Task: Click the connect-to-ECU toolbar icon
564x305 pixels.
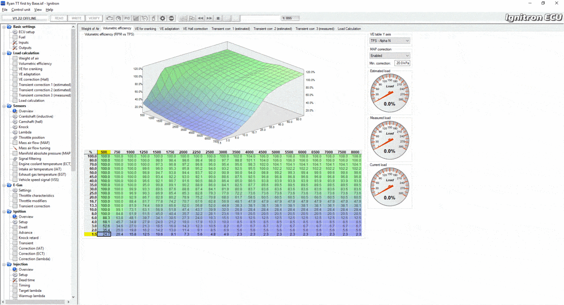Action: click(x=110, y=18)
